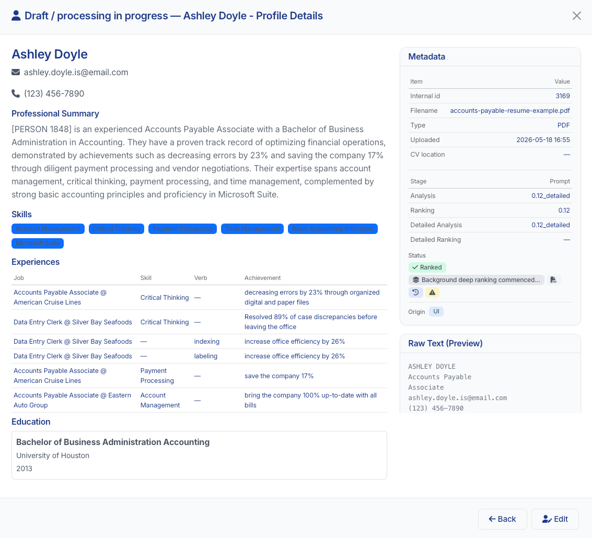The width and height of the screenshot is (592, 538).
Task: Click Accounts Payable Associate @ Eastern Auto Group
Action: click(72, 400)
